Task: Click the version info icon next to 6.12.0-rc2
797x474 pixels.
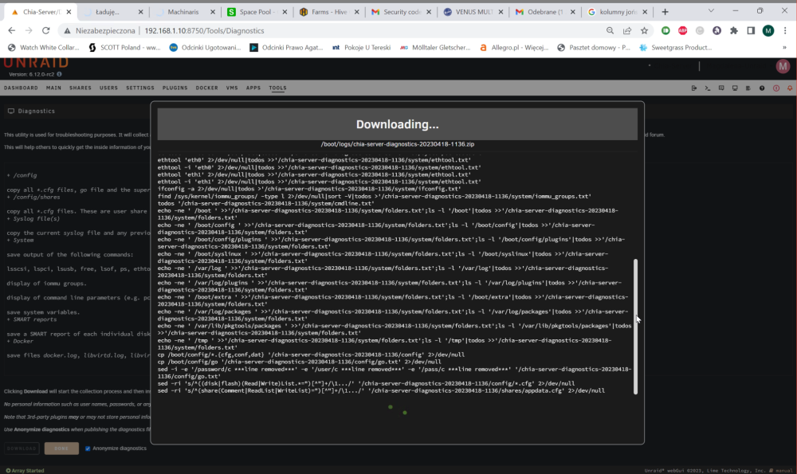Action: [x=59, y=74]
